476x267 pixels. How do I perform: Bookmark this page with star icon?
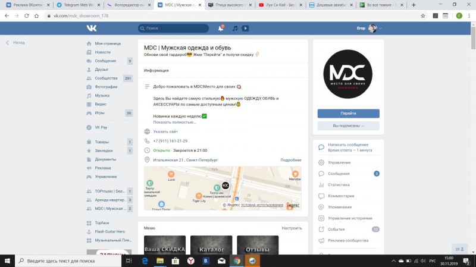(x=423, y=16)
